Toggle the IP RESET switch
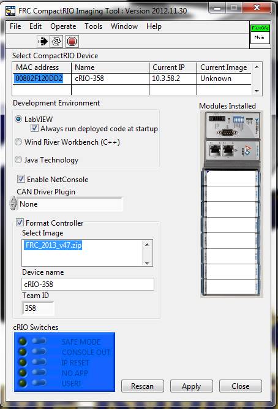This screenshot has height=409, width=278. (39, 362)
